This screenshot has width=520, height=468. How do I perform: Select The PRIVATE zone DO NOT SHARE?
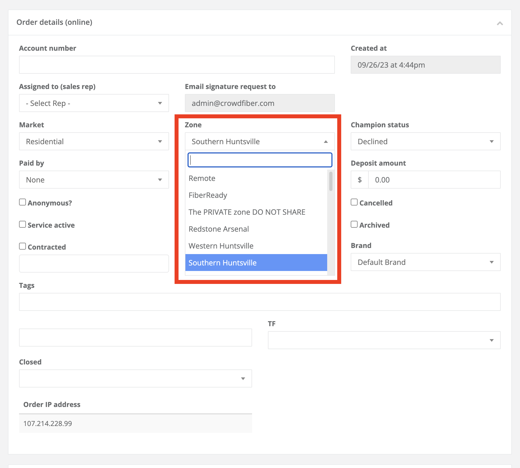[247, 212]
